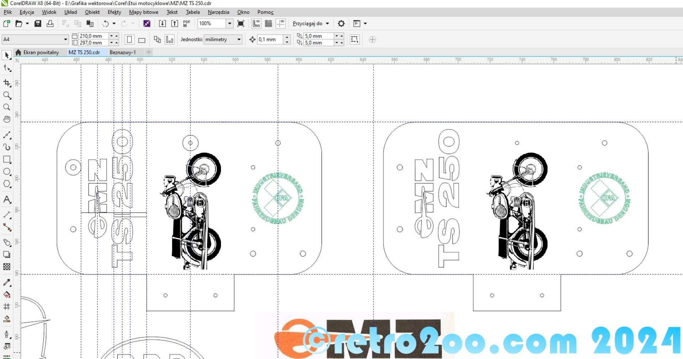Toggle guidelines display button
This screenshot has height=359, width=683.
[x=281, y=23]
